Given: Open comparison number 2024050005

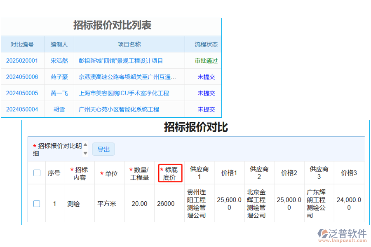Looking at the screenshot, I should click(x=23, y=93).
